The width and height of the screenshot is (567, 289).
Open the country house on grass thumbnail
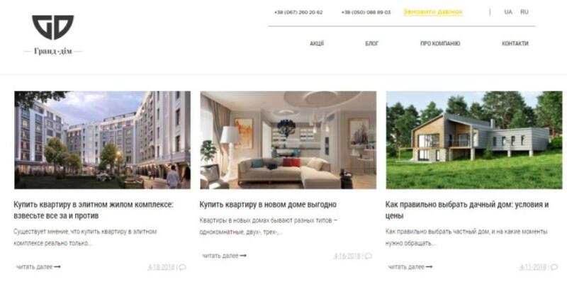tap(474, 140)
